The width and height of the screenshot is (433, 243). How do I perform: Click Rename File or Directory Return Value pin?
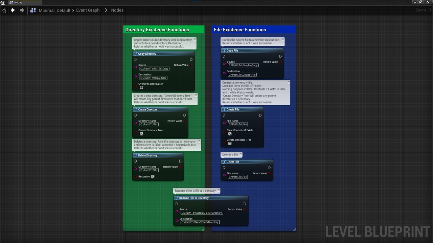click(x=245, y=209)
